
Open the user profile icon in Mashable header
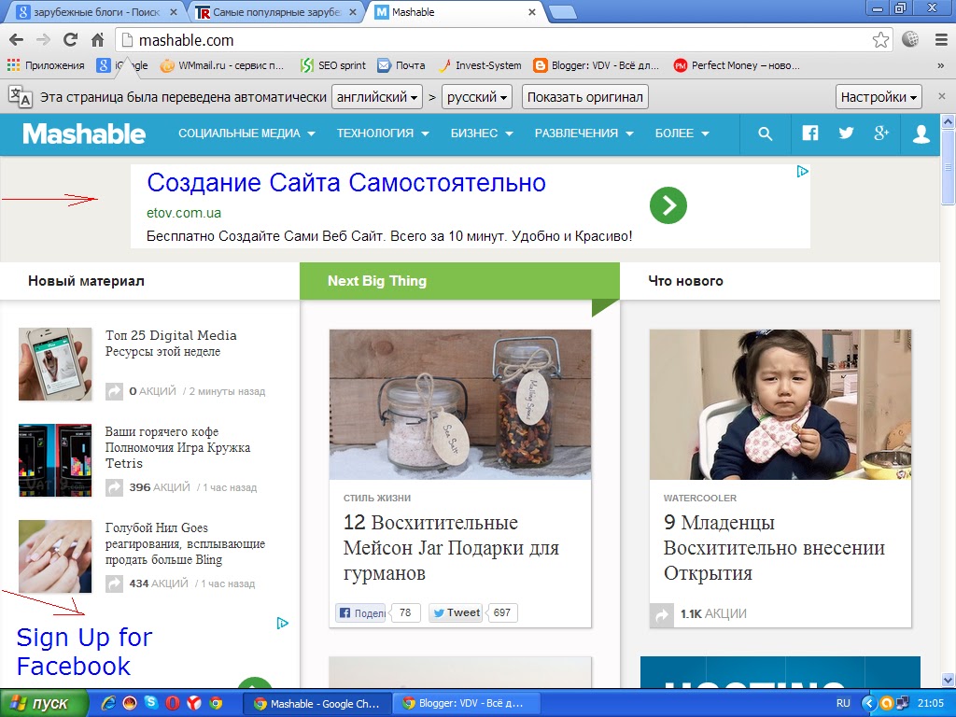pos(921,134)
